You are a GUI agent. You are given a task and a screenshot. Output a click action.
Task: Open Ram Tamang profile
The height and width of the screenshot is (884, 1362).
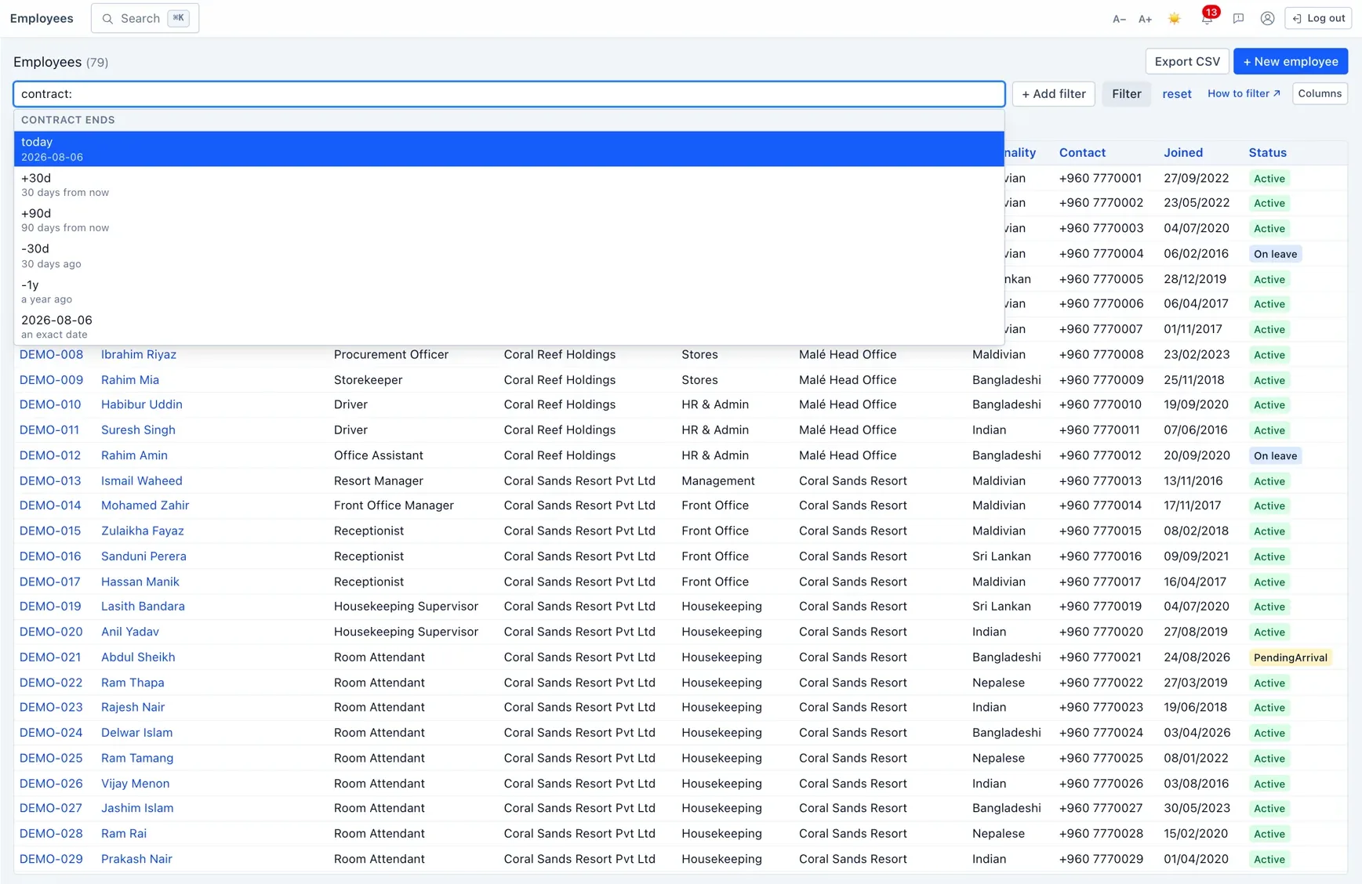pos(137,758)
